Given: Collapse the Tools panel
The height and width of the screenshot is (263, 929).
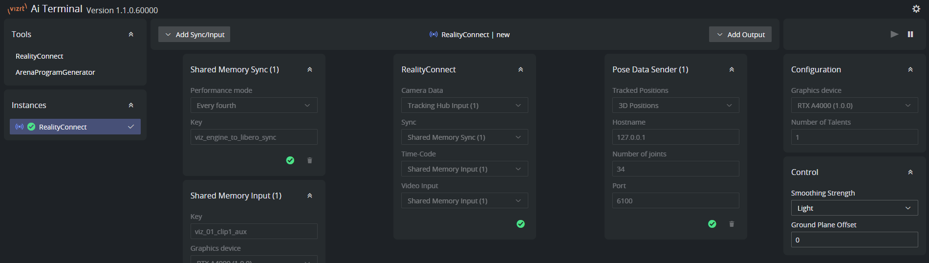Looking at the screenshot, I should coord(131,34).
